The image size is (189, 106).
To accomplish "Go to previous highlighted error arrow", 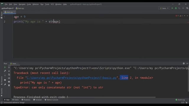I will (x=185, y=16).
